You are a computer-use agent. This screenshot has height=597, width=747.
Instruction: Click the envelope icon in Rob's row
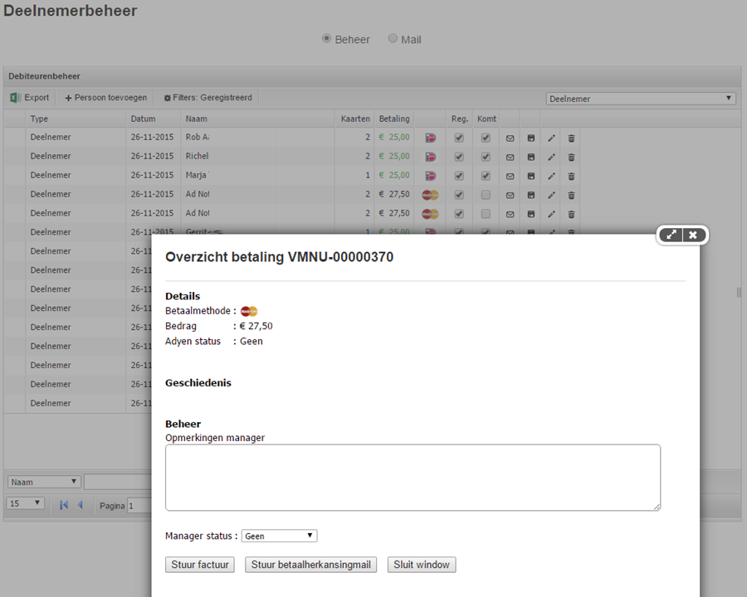pyautogui.click(x=510, y=138)
